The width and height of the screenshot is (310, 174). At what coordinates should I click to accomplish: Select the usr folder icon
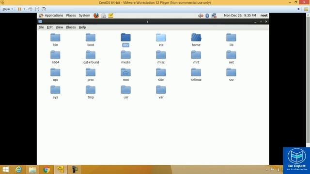pos(126,89)
